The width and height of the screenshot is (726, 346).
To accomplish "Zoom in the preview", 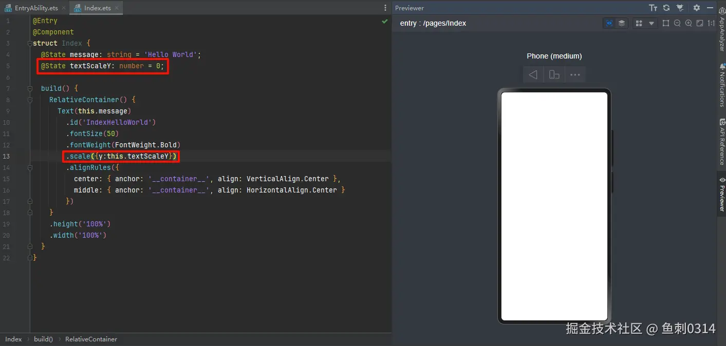I will click(688, 23).
